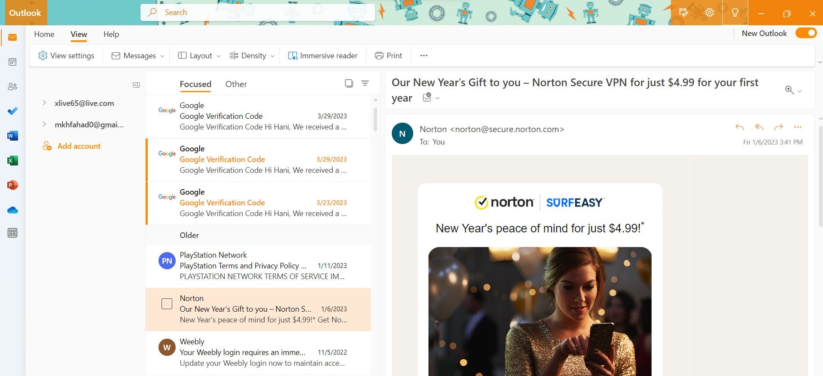Open the To Do checkmark icon
This screenshot has width=823, height=376.
tap(12, 111)
